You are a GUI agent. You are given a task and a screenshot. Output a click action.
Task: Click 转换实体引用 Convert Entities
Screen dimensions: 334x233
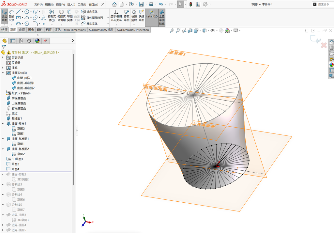click(61, 16)
